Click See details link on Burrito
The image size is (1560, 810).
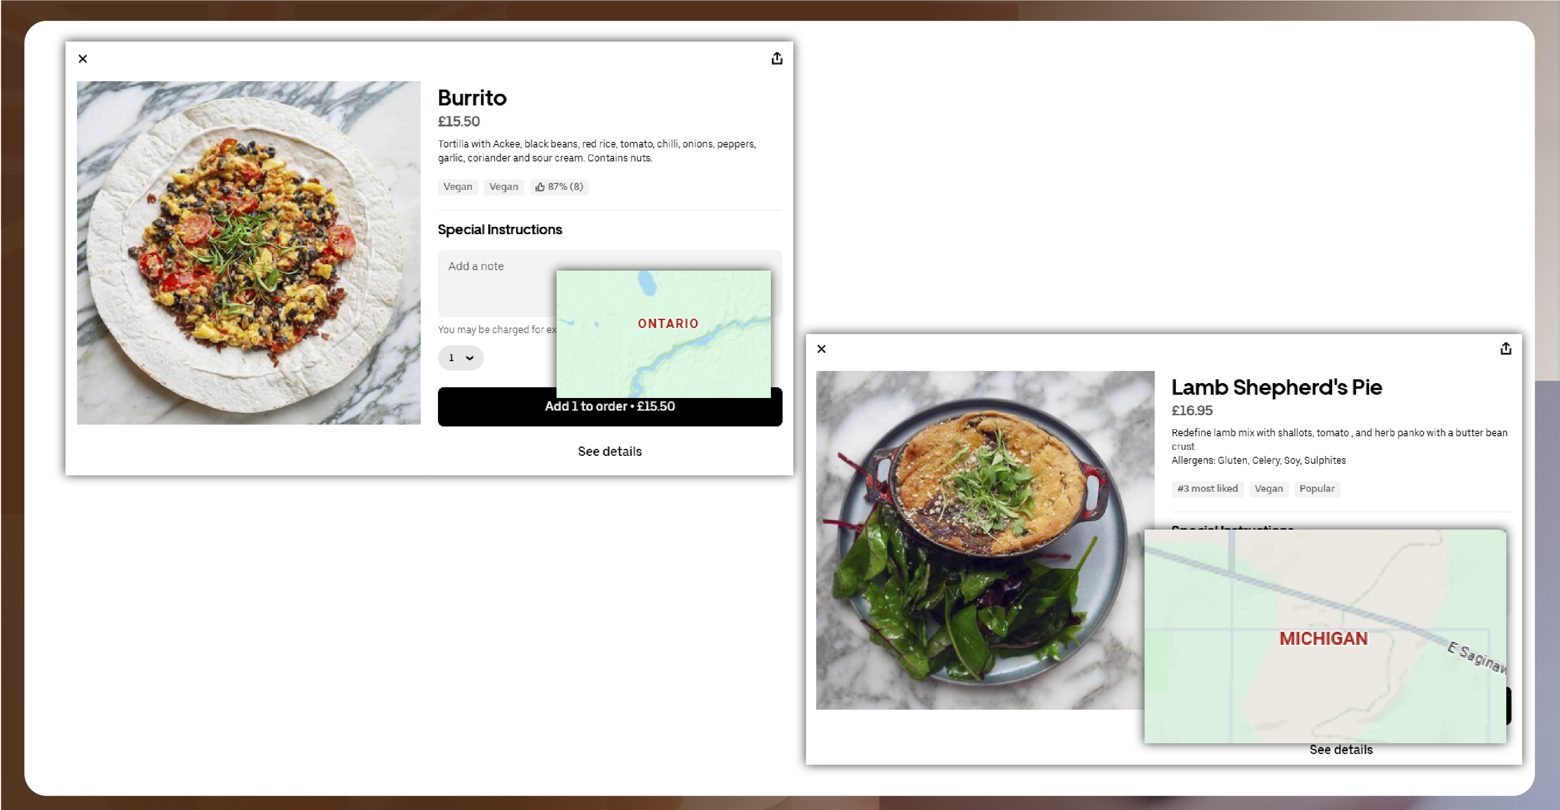coord(609,451)
